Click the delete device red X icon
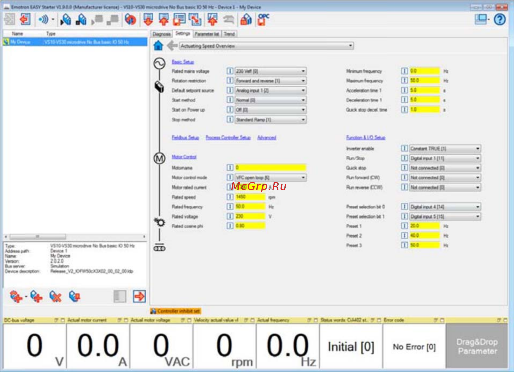 [x=55, y=296]
